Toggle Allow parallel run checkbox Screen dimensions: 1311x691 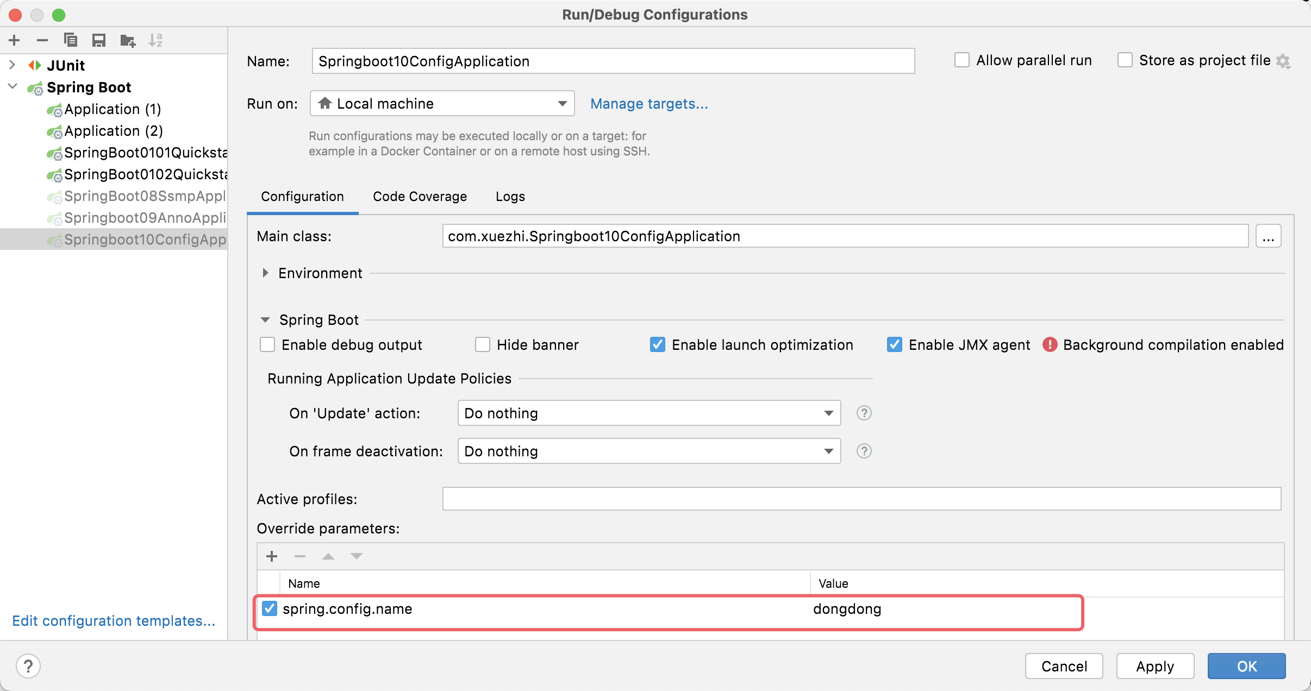962,60
